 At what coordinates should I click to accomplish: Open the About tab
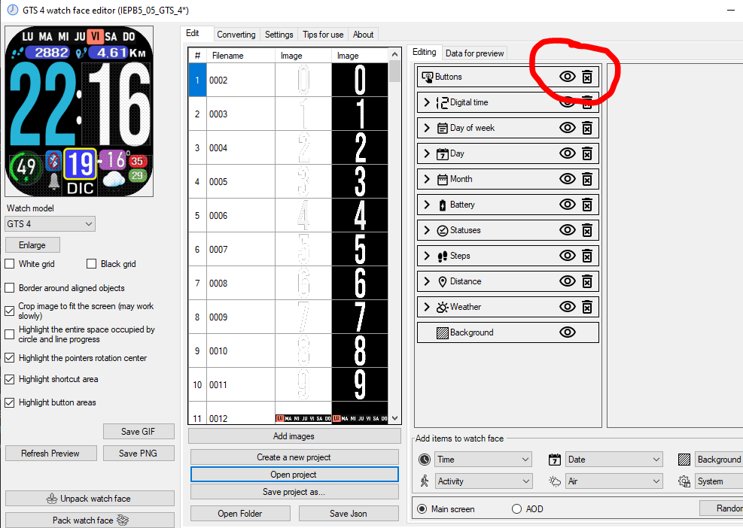(x=363, y=35)
